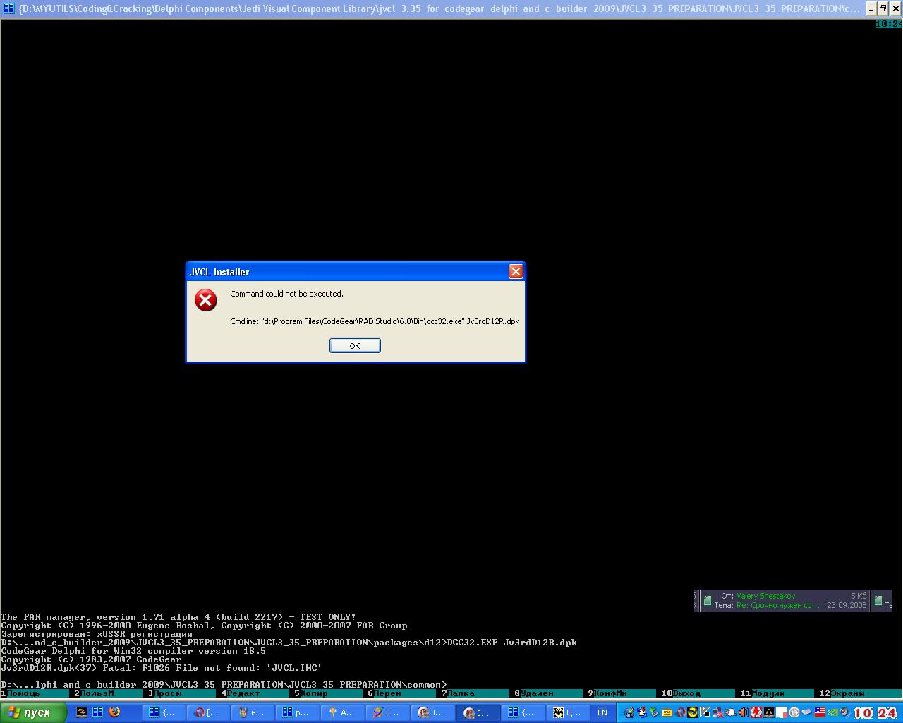Open the Start menu labeled пуск
The height and width of the screenshot is (723, 903).
pos(33,712)
